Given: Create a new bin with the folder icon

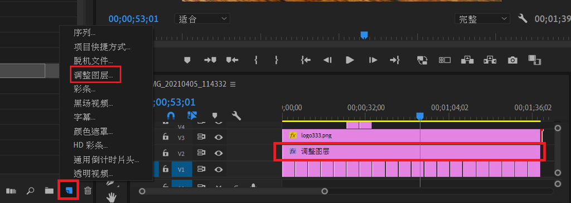Looking at the screenshot, I should (49, 190).
